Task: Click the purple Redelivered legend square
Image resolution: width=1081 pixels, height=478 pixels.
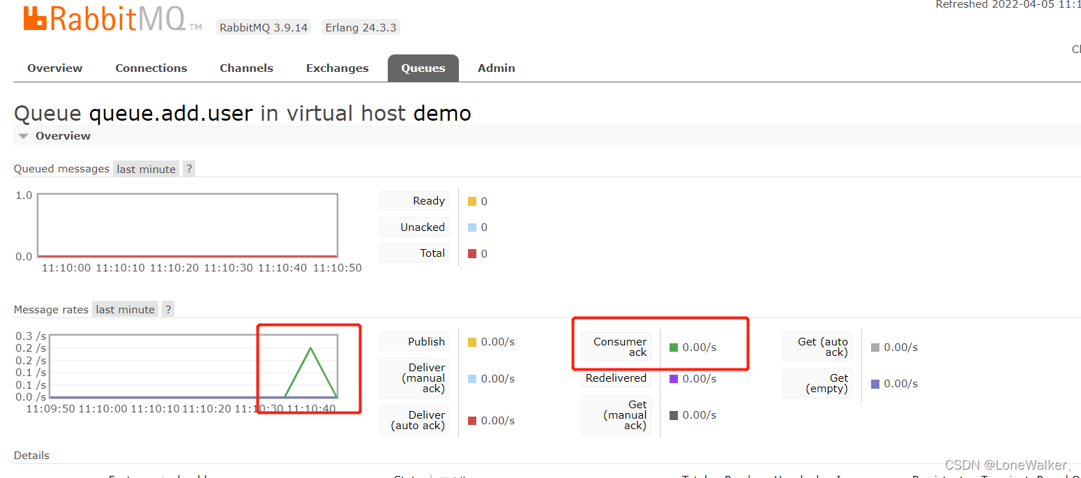Action: [x=674, y=378]
